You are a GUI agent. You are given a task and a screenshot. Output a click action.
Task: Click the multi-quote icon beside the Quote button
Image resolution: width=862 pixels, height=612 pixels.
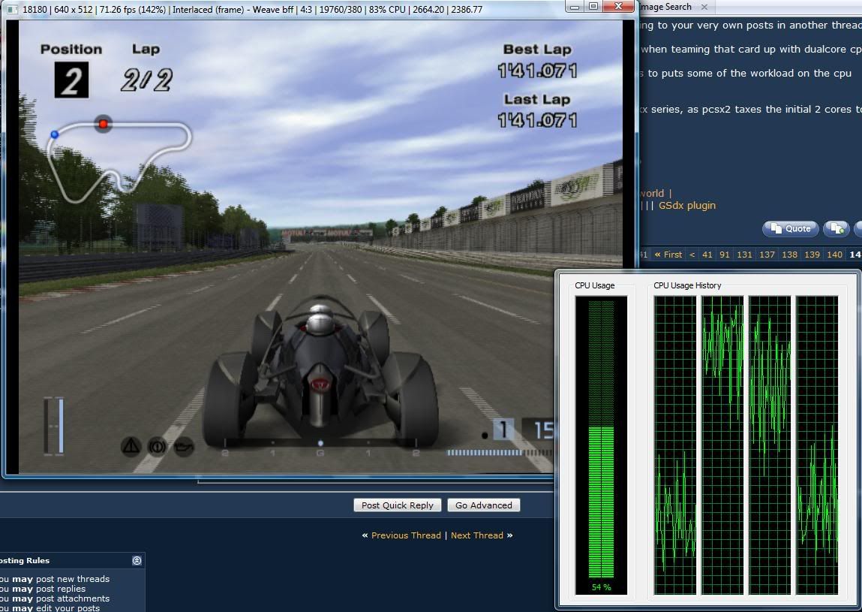point(836,229)
